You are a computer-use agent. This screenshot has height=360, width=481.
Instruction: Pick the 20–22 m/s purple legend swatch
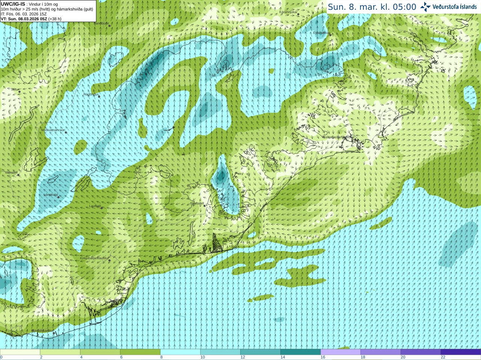pos(420,352)
